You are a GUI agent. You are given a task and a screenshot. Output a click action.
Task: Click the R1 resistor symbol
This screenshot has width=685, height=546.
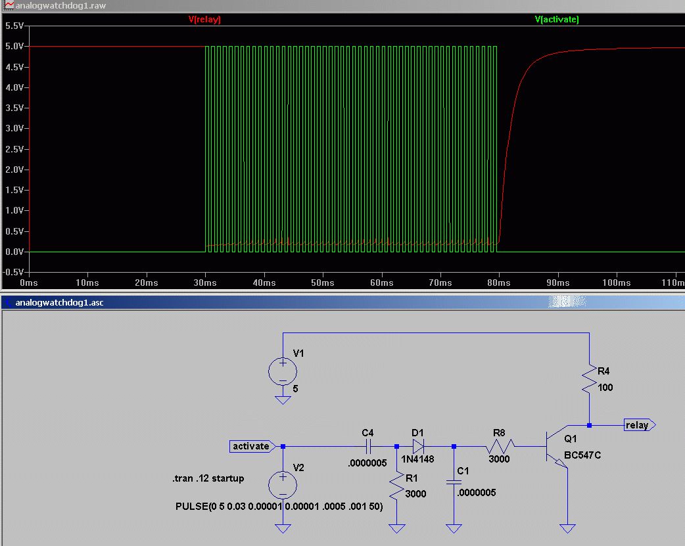396,486
